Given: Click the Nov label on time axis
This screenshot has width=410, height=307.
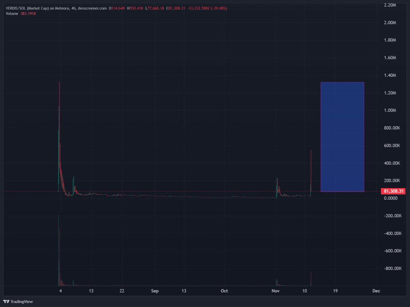Looking at the screenshot, I should pos(275,291).
